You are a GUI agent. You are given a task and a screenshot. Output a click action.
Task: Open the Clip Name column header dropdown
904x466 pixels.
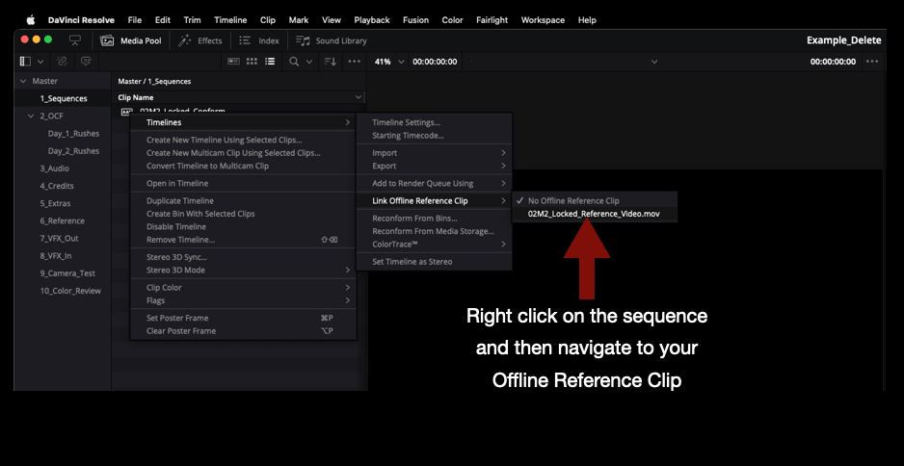click(x=359, y=97)
